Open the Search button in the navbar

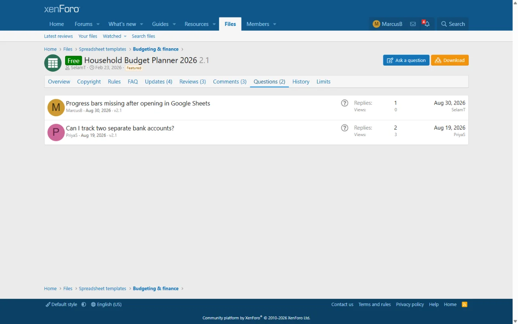coord(453,24)
